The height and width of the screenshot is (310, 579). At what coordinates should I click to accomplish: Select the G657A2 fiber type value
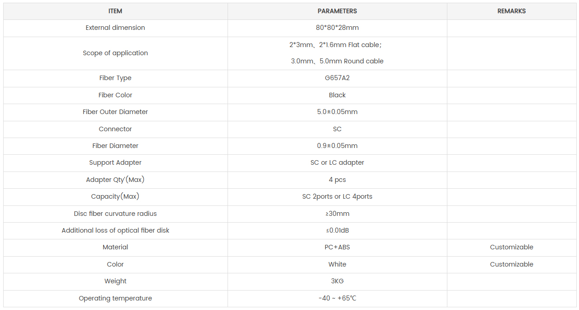click(337, 78)
